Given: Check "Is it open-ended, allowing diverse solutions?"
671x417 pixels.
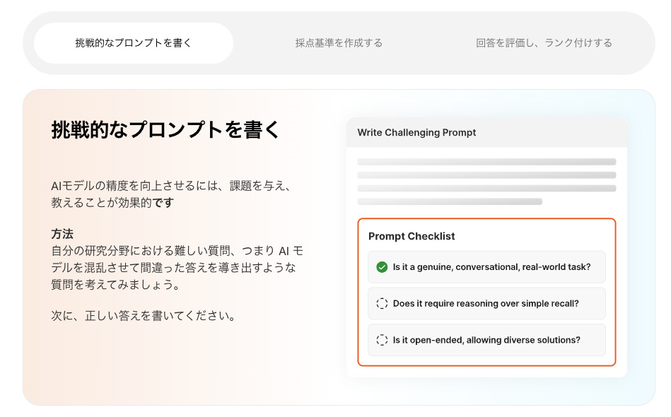Looking at the screenshot, I should click(486, 340).
